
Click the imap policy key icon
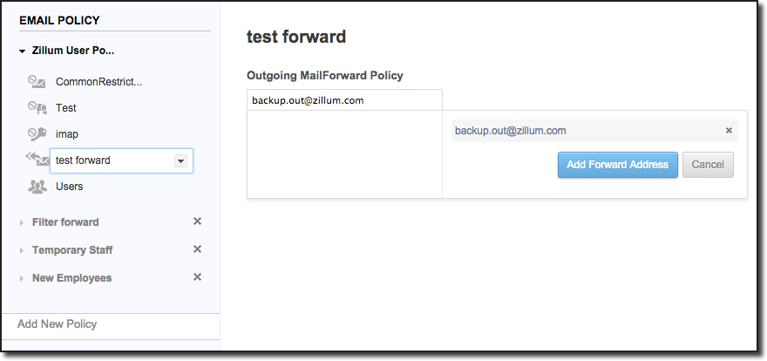[37, 134]
